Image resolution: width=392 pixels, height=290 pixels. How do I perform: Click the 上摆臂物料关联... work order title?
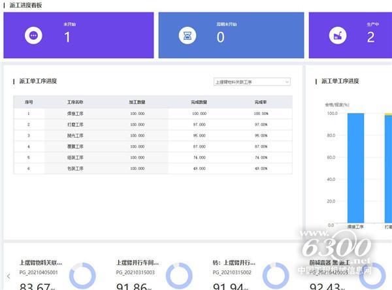41,263
